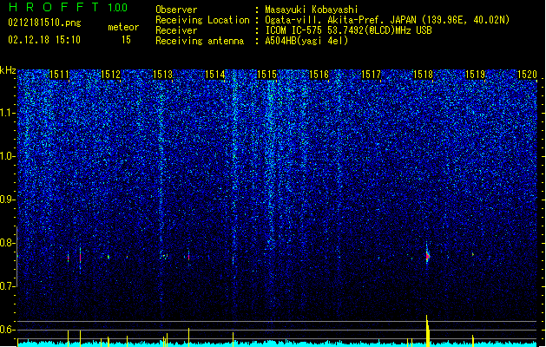Click the 1520 time marker
The width and height of the screenshot is (546, 347).
pos(527,75)
